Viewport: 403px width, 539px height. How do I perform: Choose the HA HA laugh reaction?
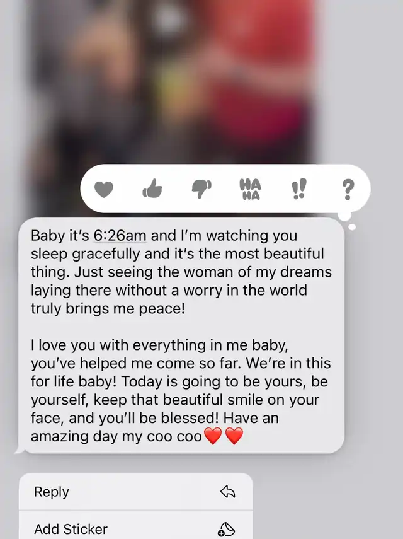(250, 188)
